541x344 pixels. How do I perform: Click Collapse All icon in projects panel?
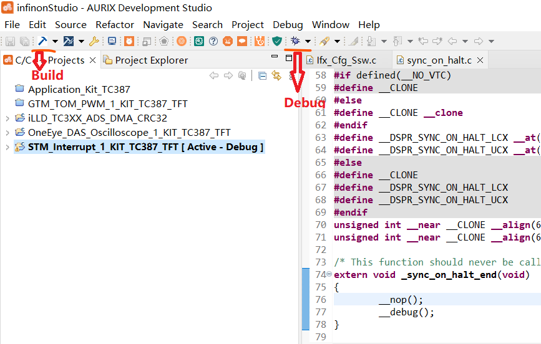pyautogui.click(x=262, y=75)
